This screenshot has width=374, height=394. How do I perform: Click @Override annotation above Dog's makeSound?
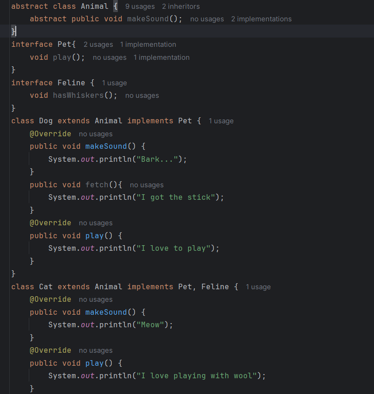click(x=51, y=133)
